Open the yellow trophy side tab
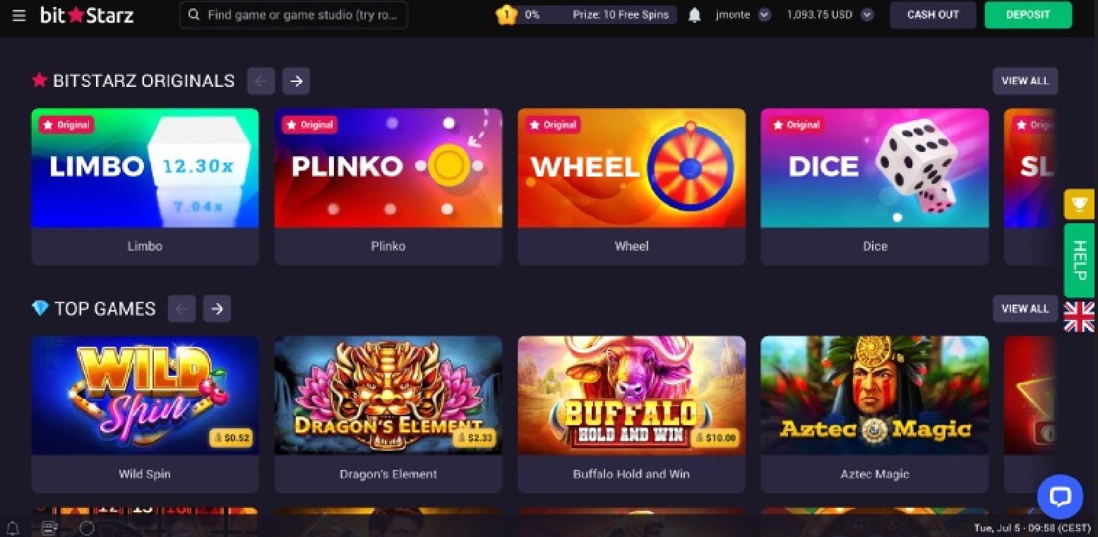Viewport: 1098px width, 537px height. click(x=1079, y=205)
